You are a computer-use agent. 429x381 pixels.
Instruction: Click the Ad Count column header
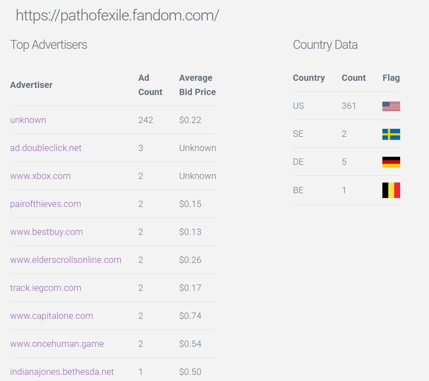coord(150,85)
